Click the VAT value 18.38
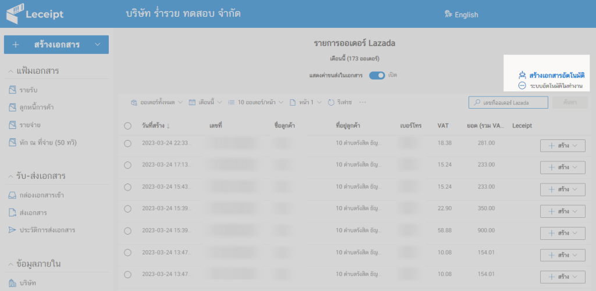596x291 pixels. click(444, 143)
